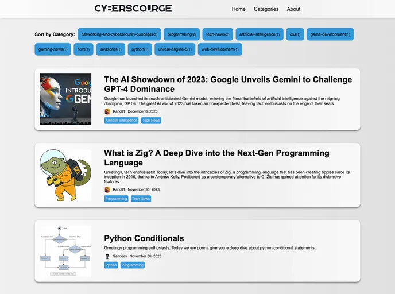Open the Gemini post thumbnail
The image size is (395, 294).
(65, 99)
